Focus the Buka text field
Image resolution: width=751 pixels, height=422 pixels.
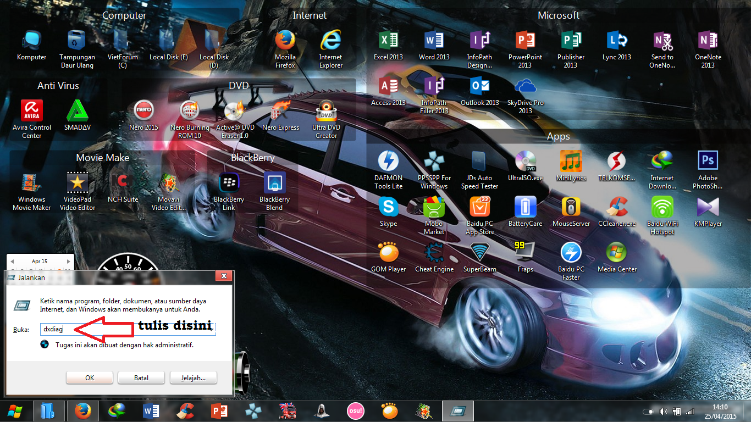pos(128,329)
